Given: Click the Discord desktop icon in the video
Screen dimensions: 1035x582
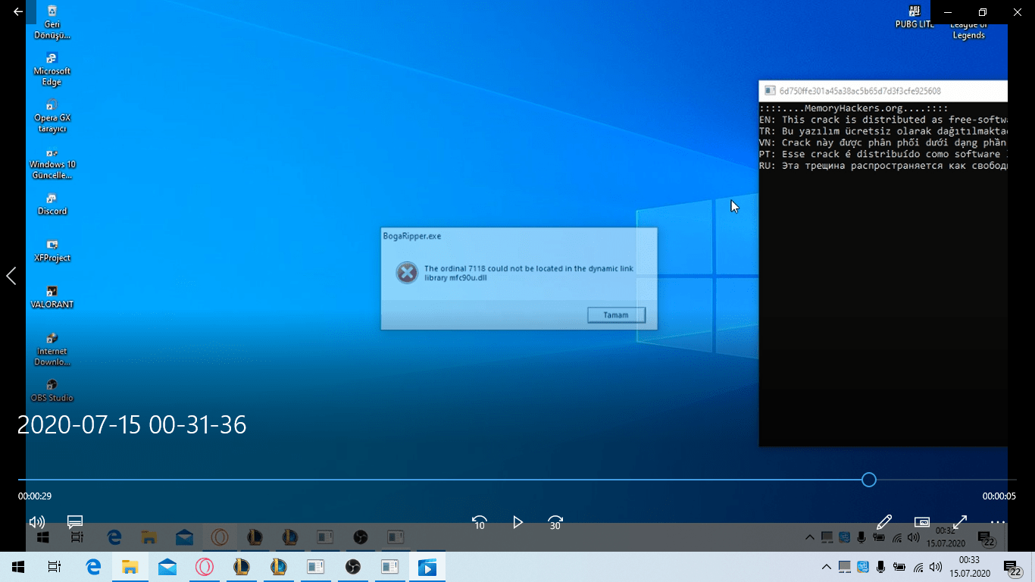Looking at the screenshot, I should pos(52,205).
